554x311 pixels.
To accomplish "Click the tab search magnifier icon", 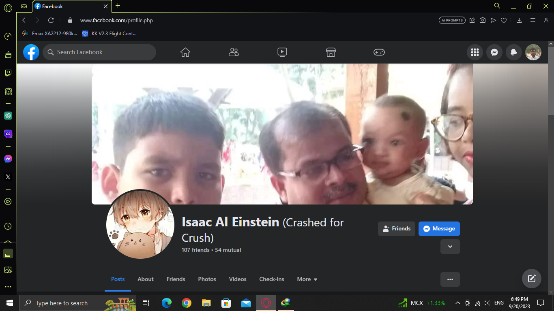I will pos(497,6).
